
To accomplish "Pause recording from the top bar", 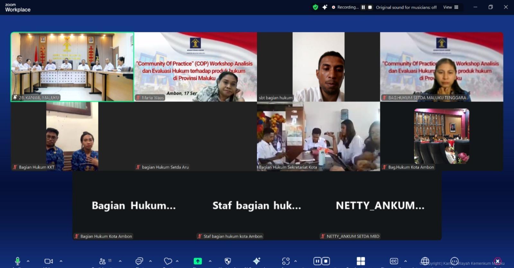I will (363, 7).
